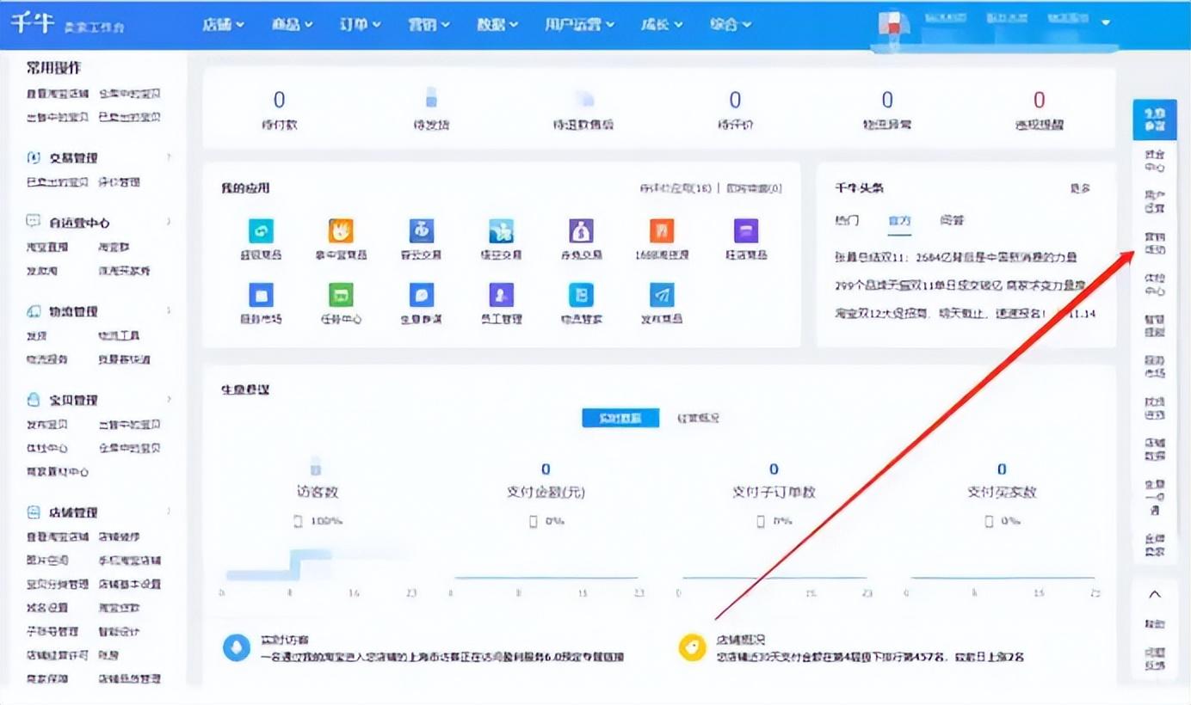Open the paper plane 发布宝贝 app icon

point(661,296)
